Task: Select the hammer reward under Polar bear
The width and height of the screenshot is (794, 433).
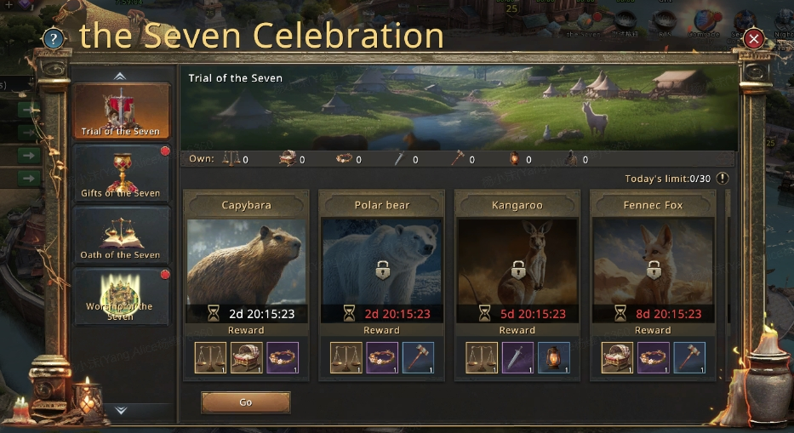Action: pyautogui.click(x=418, y=357)
